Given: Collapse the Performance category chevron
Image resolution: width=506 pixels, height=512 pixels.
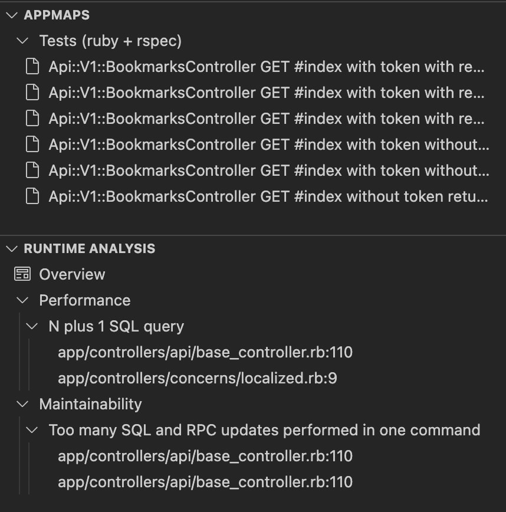Looking at the screenshot, I should click(22, 300).
